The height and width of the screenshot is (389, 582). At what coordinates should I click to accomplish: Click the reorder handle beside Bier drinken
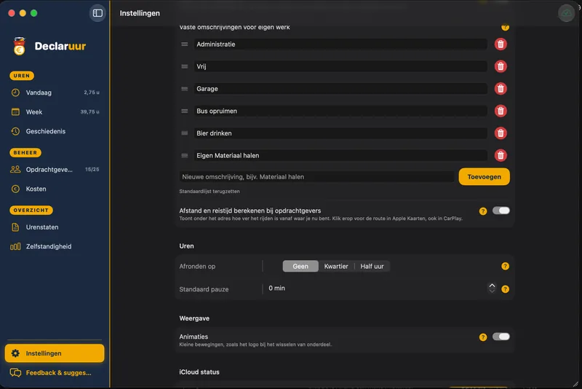coord(185,133)
